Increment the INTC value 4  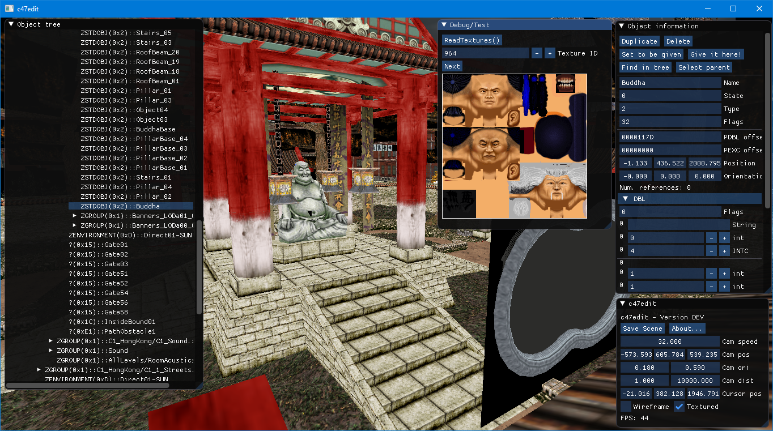click(x=724, y=251)
